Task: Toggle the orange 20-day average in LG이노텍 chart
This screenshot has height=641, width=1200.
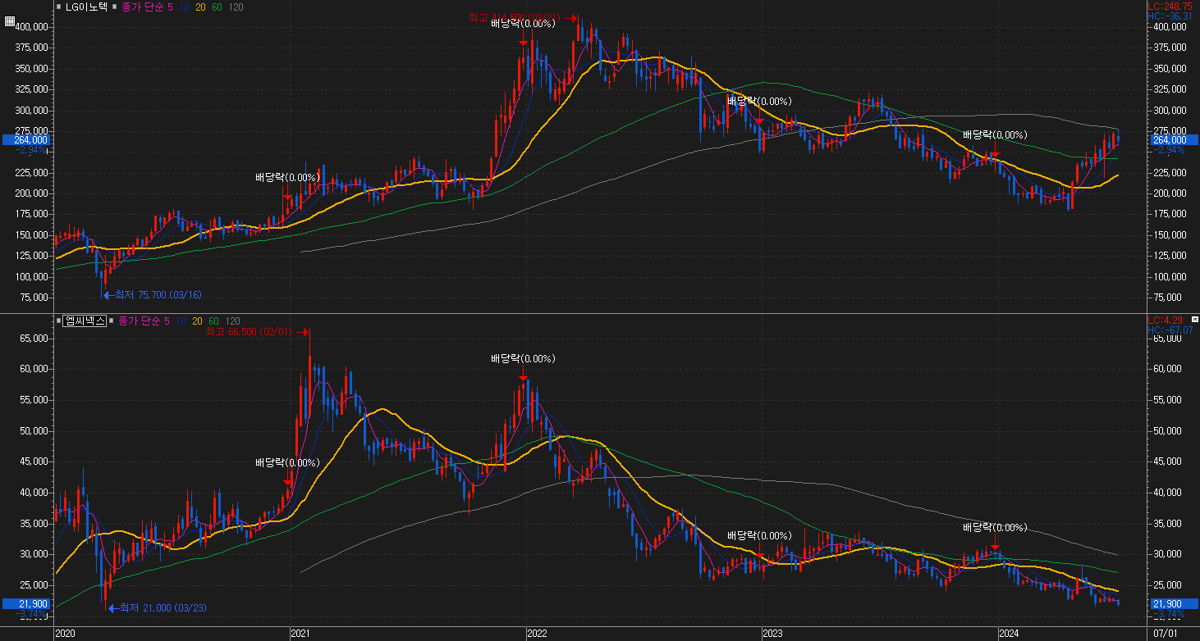Action: point(202,7)
